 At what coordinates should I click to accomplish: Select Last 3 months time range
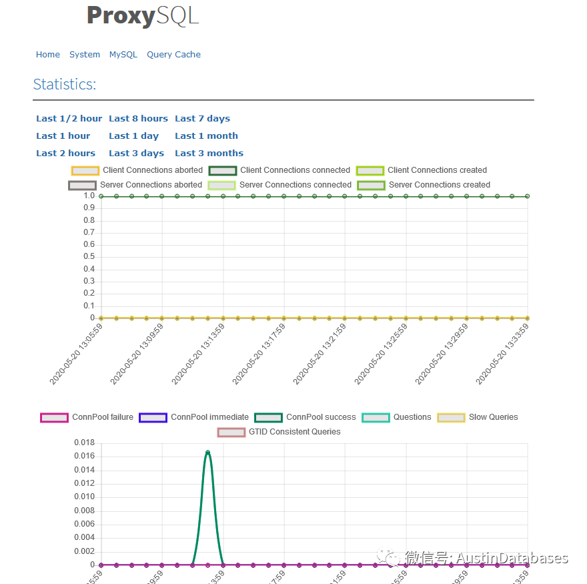[209, 153]
